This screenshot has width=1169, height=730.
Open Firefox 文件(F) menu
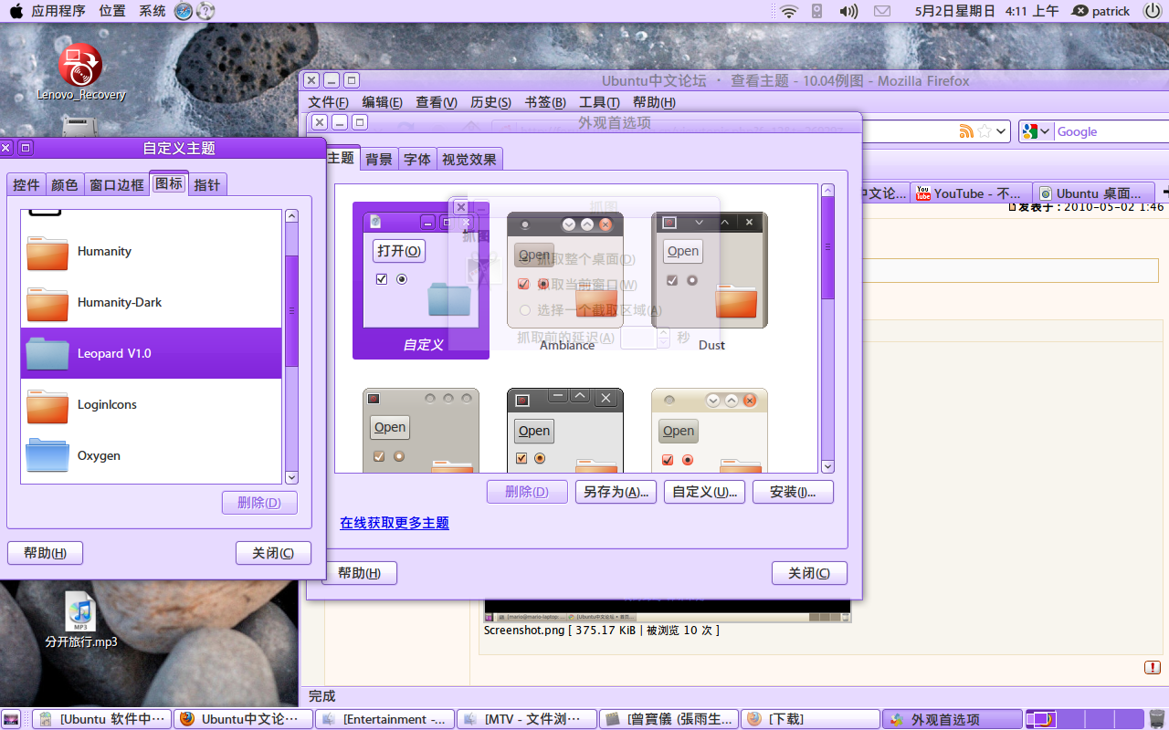[x=328, y=102]
